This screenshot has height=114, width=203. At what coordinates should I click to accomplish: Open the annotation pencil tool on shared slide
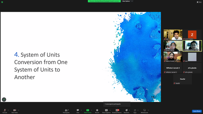tap(4, 99)
